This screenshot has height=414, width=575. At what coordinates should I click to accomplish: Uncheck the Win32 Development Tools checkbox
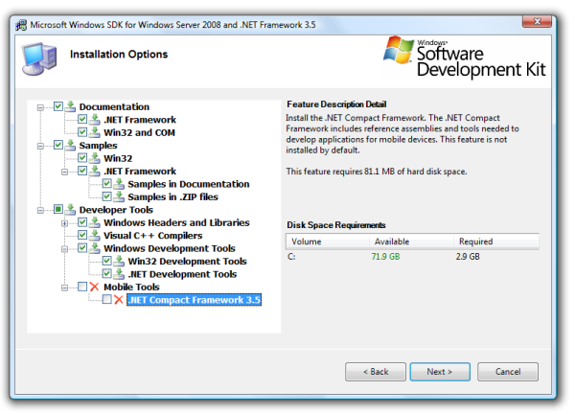point(106,261)
